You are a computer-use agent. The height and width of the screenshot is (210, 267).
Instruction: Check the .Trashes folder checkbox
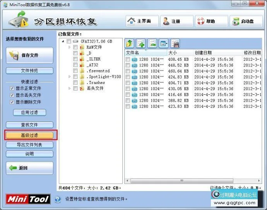[x=75, y=82]
